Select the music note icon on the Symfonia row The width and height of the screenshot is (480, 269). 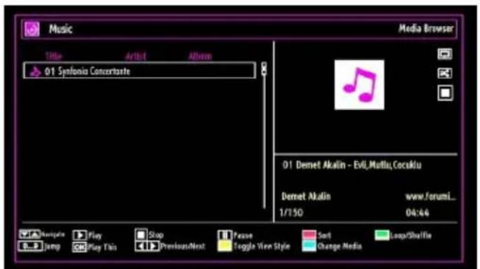[35, 71]
